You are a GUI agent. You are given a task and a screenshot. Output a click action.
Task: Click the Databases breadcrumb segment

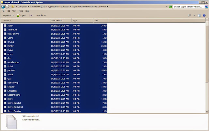(x=64, y=7)
